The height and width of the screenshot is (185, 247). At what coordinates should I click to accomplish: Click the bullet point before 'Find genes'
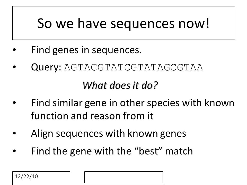(14, 50)
